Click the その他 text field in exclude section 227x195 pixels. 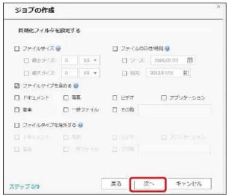pos(174,149)
